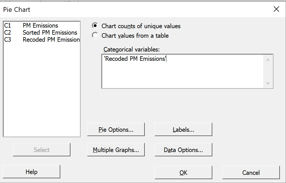Click scrollbar track in variables box

click(268, 72)
